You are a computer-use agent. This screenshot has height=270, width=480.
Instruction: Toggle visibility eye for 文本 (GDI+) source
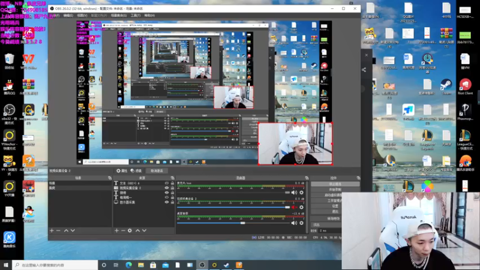[167, 183]
